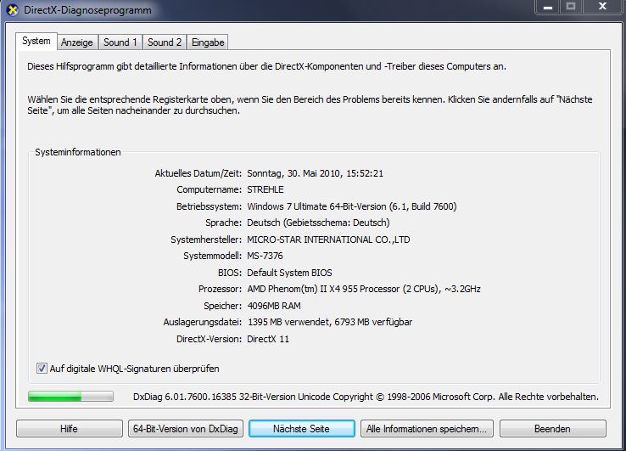
Task: Launch 64-Bit-Version von DxDiag
Action: click(186, 429)
